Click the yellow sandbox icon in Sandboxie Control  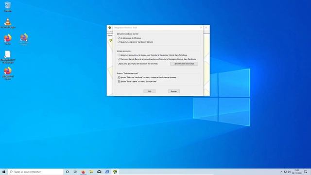click(x=111, y=40)
